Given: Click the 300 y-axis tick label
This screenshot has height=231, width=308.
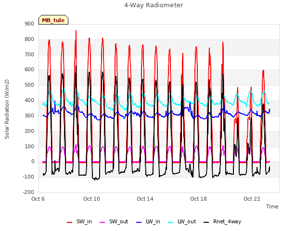Looking at the screenshot, I should (x=29, y=115).
